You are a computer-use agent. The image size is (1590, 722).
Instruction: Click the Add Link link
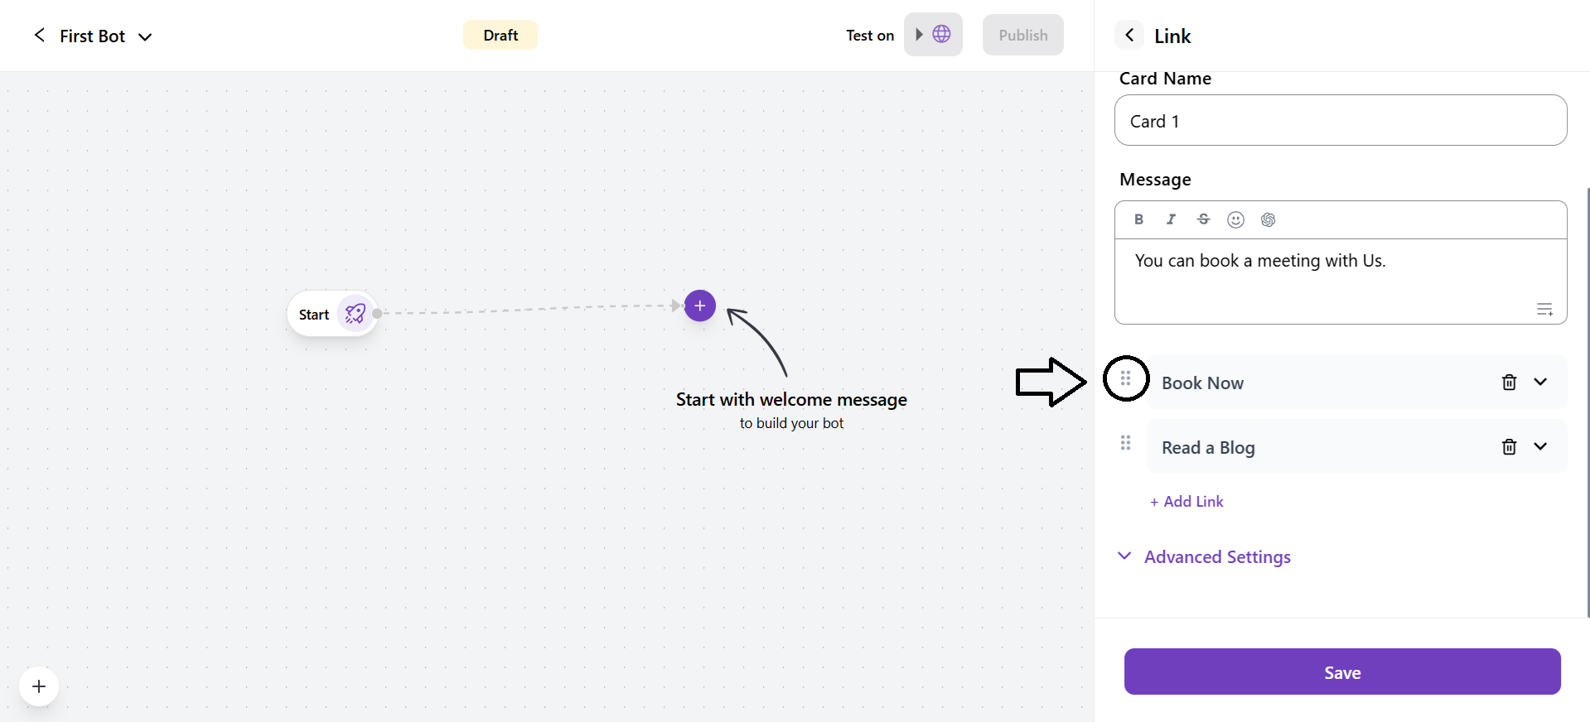click(x=1186, y=502)
